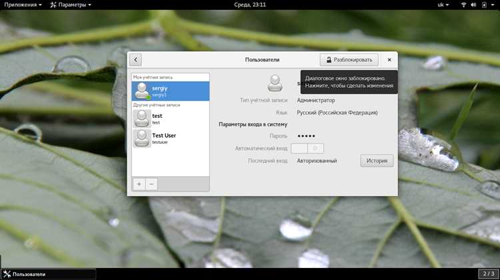The height and width of the screenshot is (280, 500).
Task: Click the battery power icon in top bar
Action: click(484, 5)
